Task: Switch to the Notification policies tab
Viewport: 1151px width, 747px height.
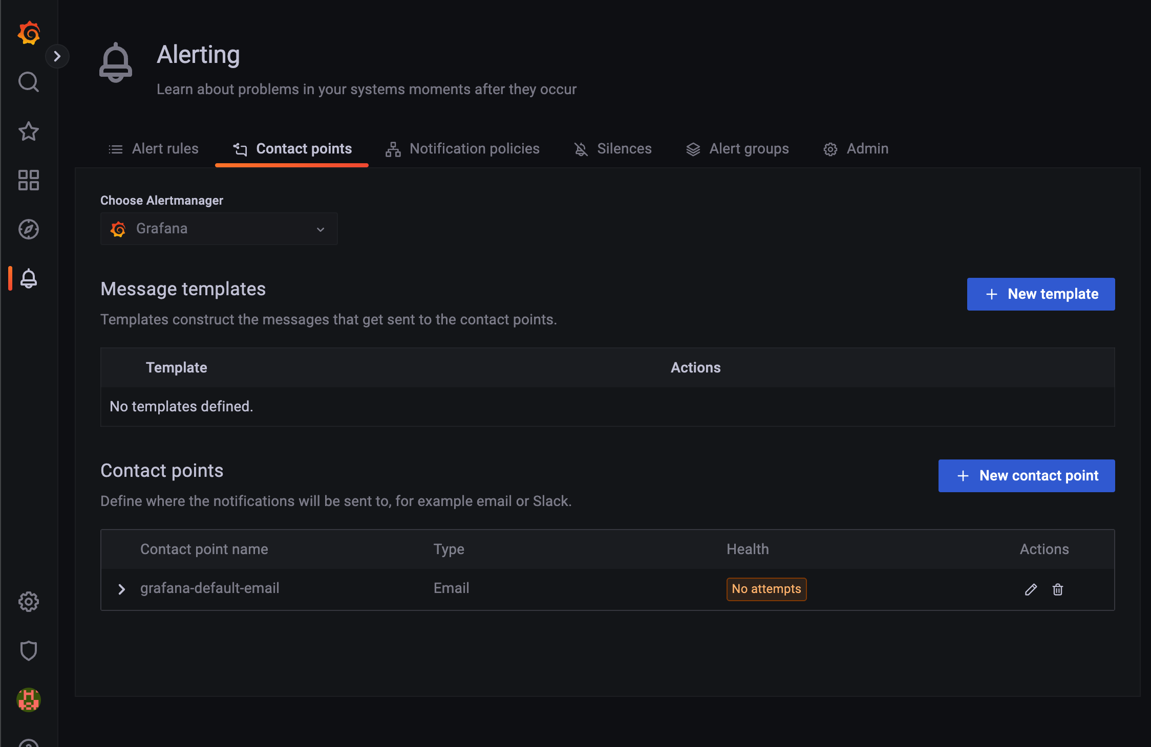Action: [x=462, y=149]
